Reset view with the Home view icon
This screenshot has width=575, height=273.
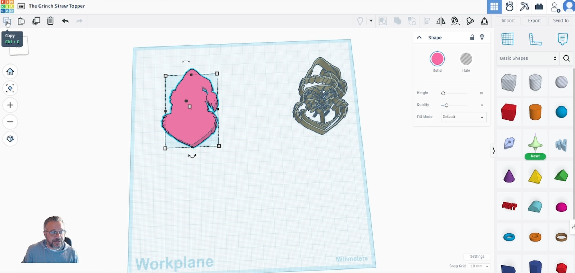[10, 71]
